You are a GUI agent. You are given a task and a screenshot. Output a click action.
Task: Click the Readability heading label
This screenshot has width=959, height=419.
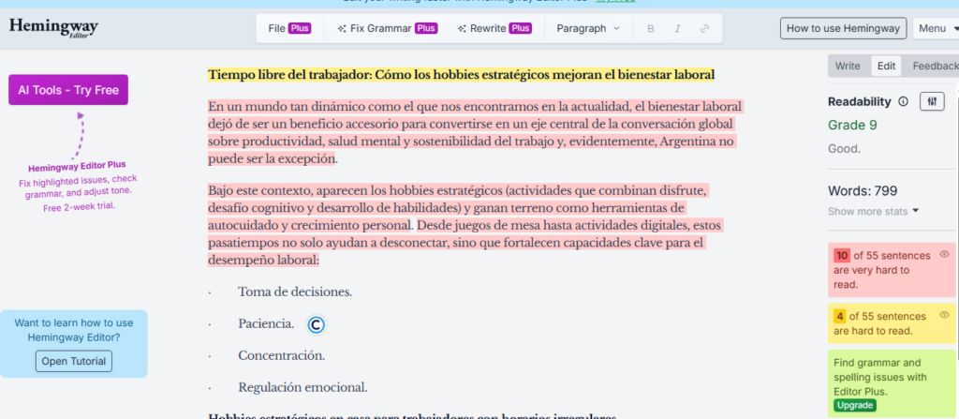tap(860, 101)
